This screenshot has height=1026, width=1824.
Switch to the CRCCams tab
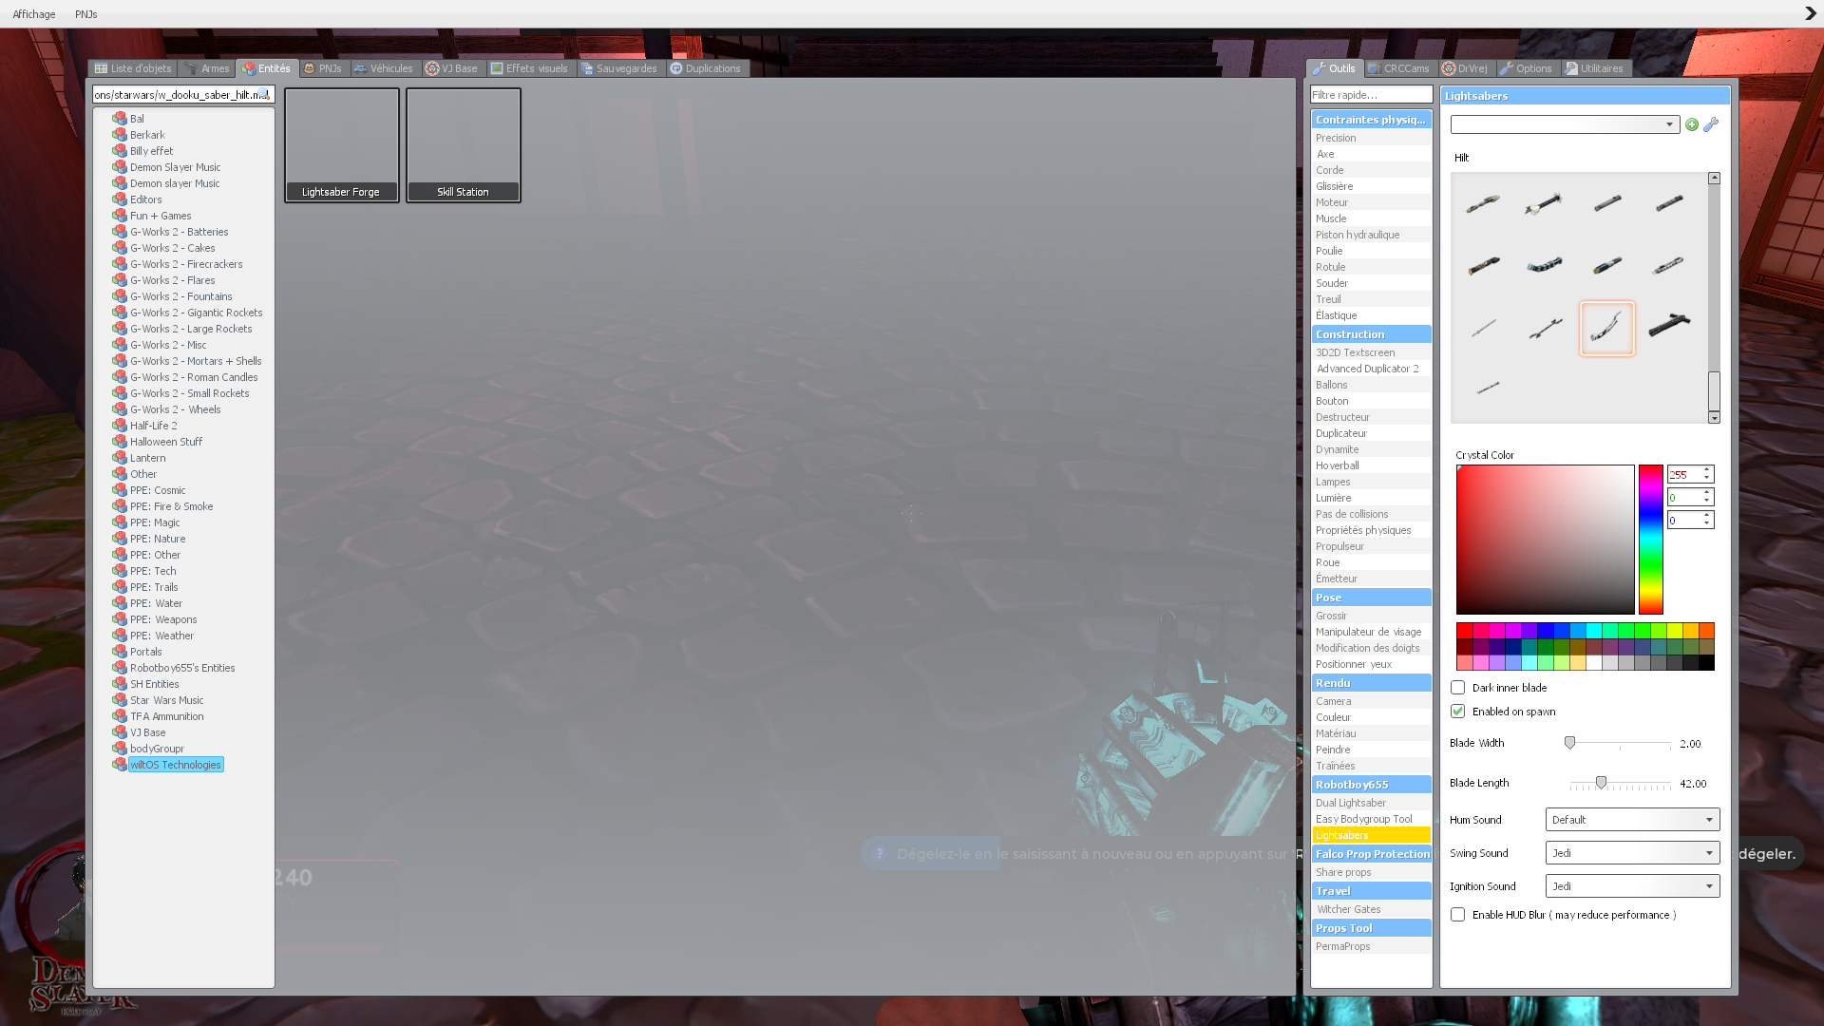pyautogui.click(x=1399, y=68)
